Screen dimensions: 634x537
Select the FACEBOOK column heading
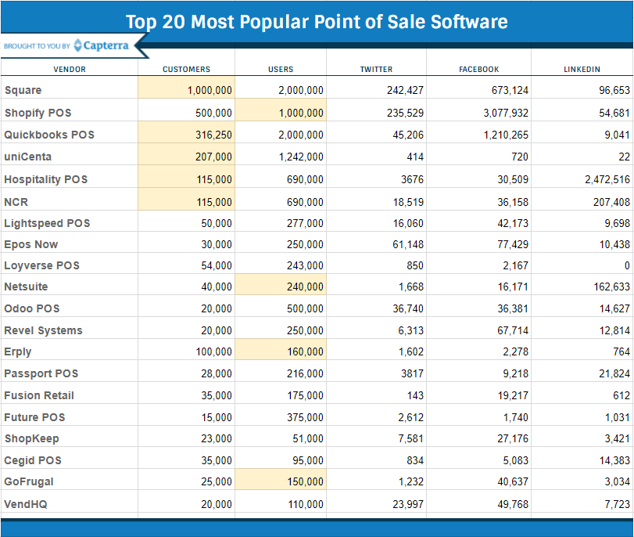click(479, 69)
